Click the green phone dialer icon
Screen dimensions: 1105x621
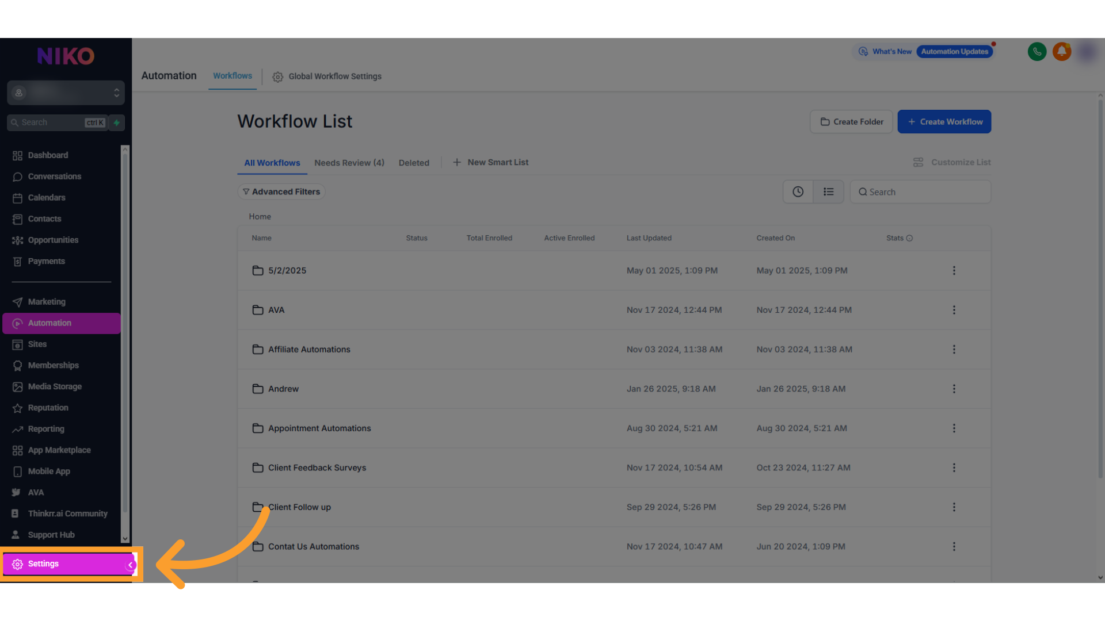tap(1037, 52)
